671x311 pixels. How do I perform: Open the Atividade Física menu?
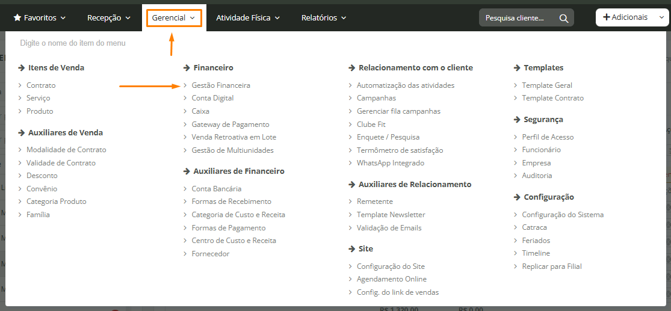[x=248, y=17]
